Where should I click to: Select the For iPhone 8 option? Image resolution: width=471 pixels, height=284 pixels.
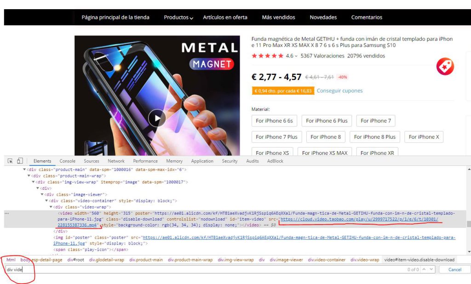click(326, 137)
